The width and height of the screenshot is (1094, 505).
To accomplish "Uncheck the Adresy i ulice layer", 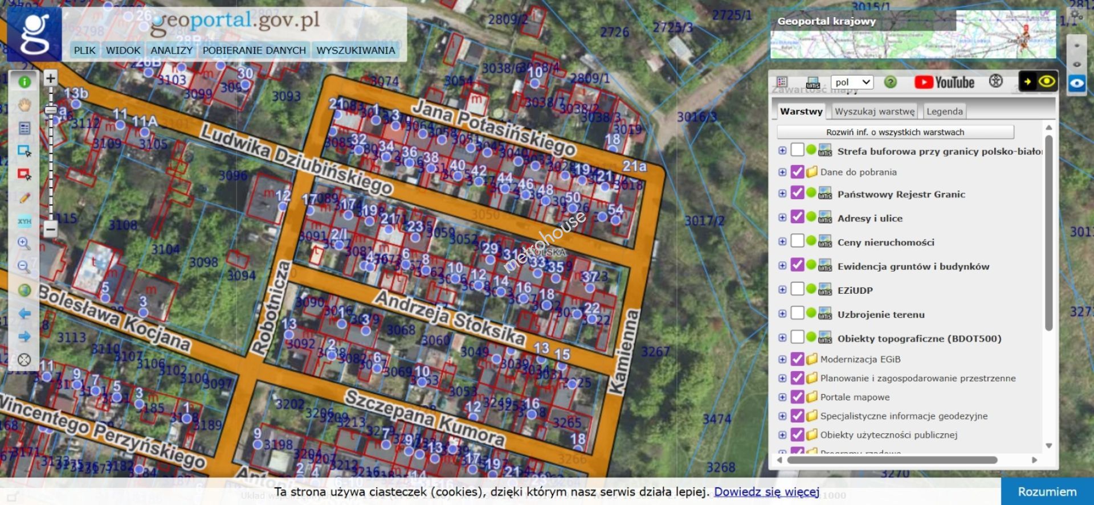I will (x=797, y=217).
